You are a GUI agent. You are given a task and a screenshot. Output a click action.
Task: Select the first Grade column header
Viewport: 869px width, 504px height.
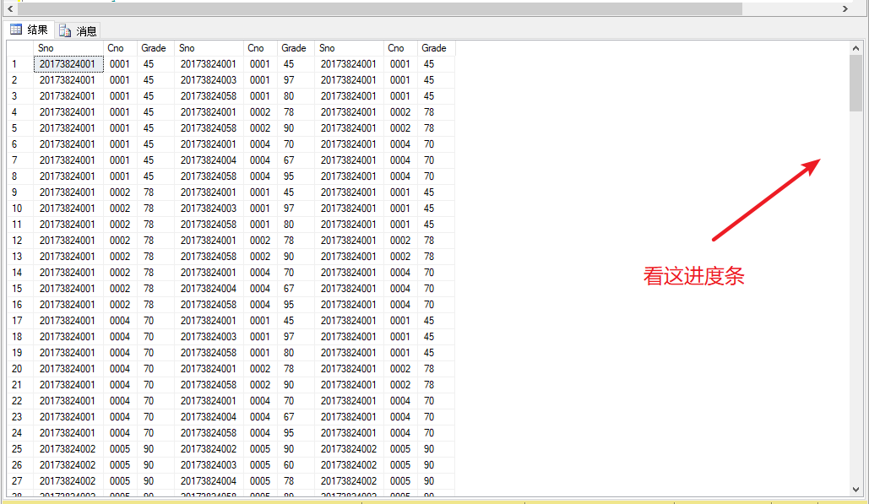[x=155, y=48]
